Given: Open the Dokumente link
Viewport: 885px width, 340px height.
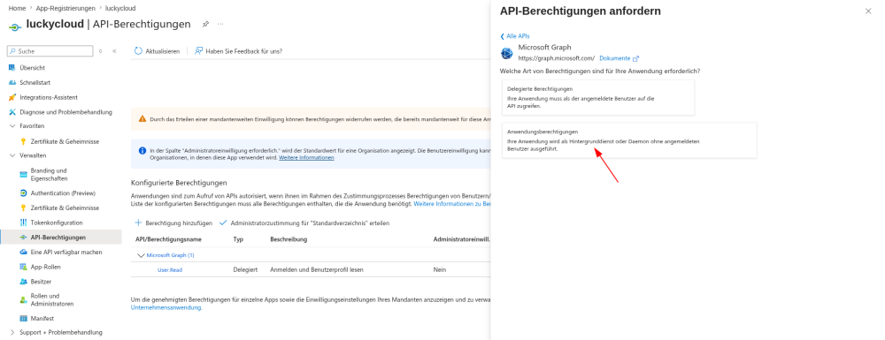Looking at the screenshot, I should coord(615,58).
